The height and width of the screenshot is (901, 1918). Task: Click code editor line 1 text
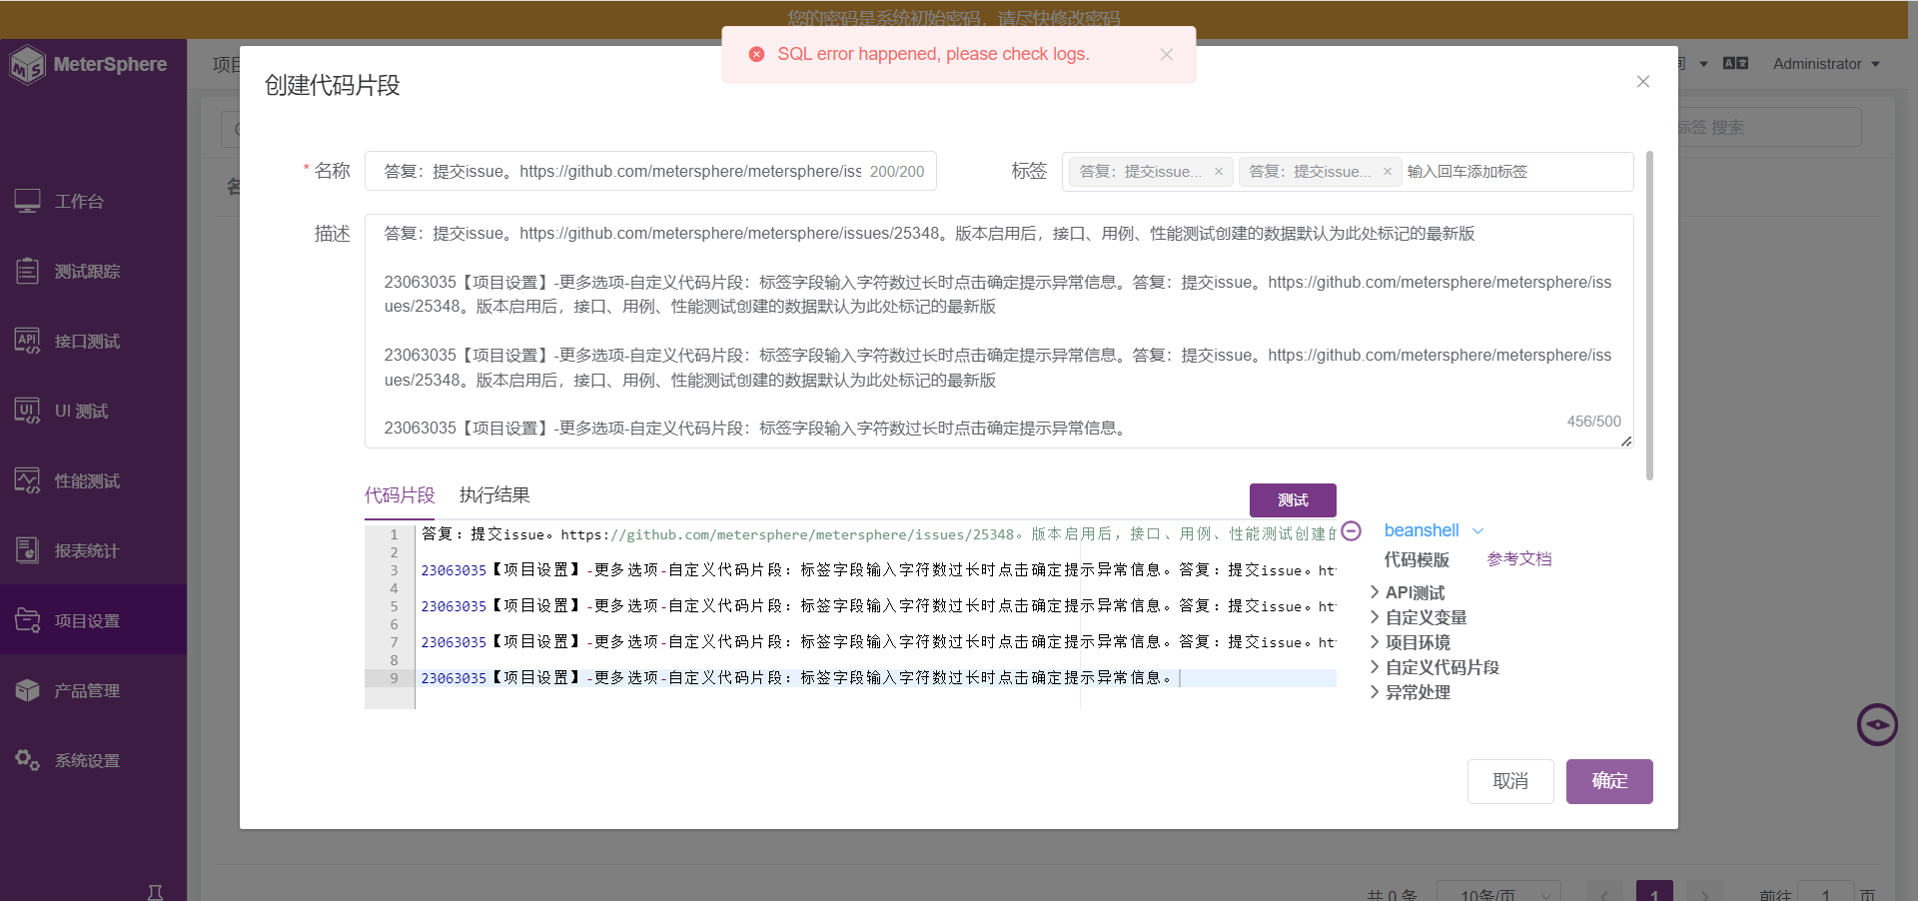[877, 534]
